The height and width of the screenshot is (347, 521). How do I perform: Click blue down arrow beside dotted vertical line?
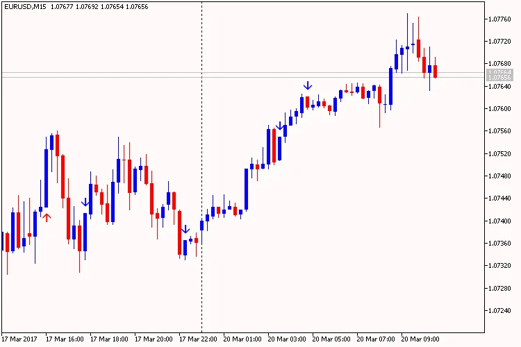tap(185, 229)
